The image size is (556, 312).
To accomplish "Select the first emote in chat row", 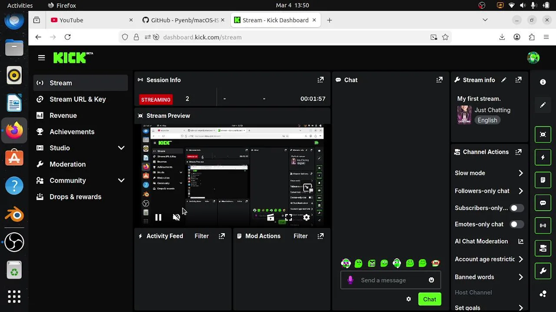I will [x=346, y=263].
